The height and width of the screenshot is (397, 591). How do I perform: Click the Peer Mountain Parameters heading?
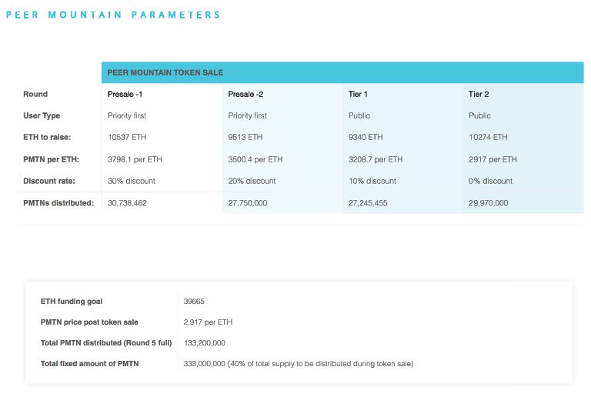pos(113,15)
